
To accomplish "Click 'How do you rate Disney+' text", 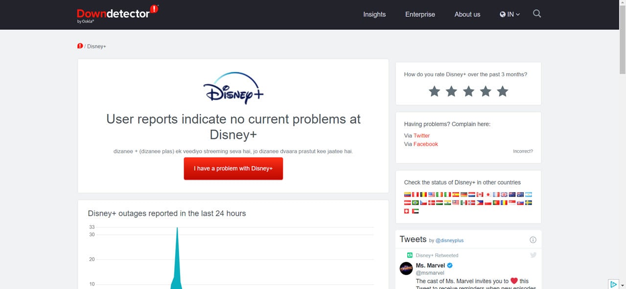I will coord(465,74).
